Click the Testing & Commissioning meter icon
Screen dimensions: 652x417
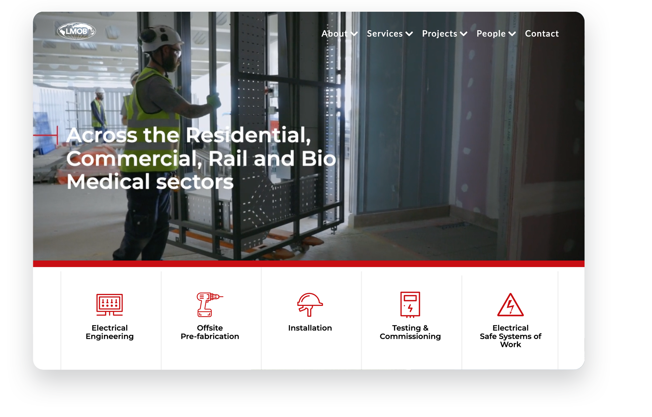(410, 305)
